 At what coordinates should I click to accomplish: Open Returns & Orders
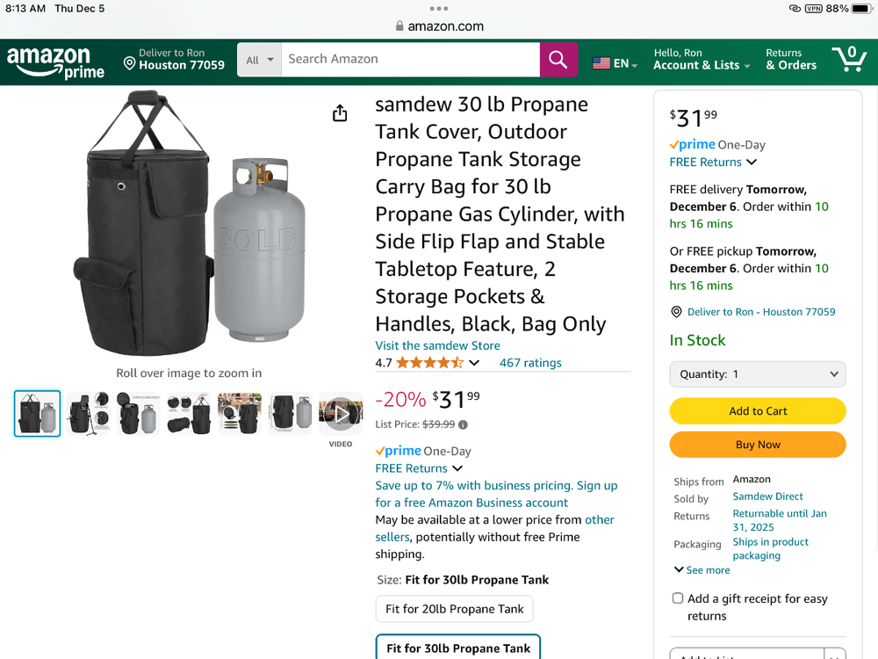[x=791, y=60]
